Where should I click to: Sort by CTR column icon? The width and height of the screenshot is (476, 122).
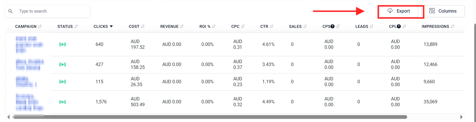272,26
